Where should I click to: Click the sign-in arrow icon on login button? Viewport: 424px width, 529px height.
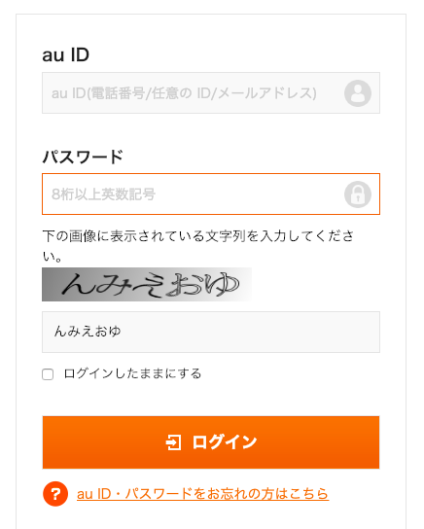click(173, 442)
